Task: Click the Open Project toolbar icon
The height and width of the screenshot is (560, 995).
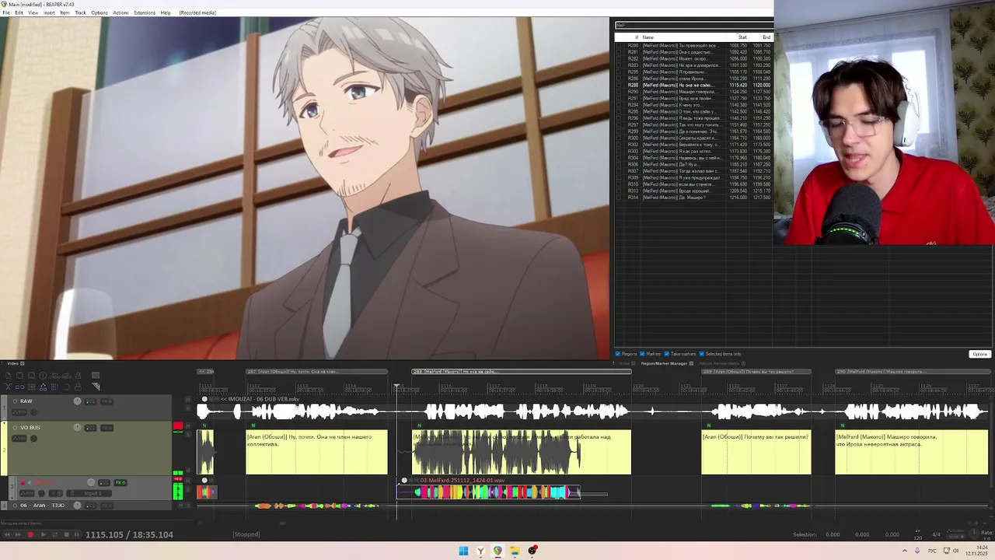Action: point(19,376)
